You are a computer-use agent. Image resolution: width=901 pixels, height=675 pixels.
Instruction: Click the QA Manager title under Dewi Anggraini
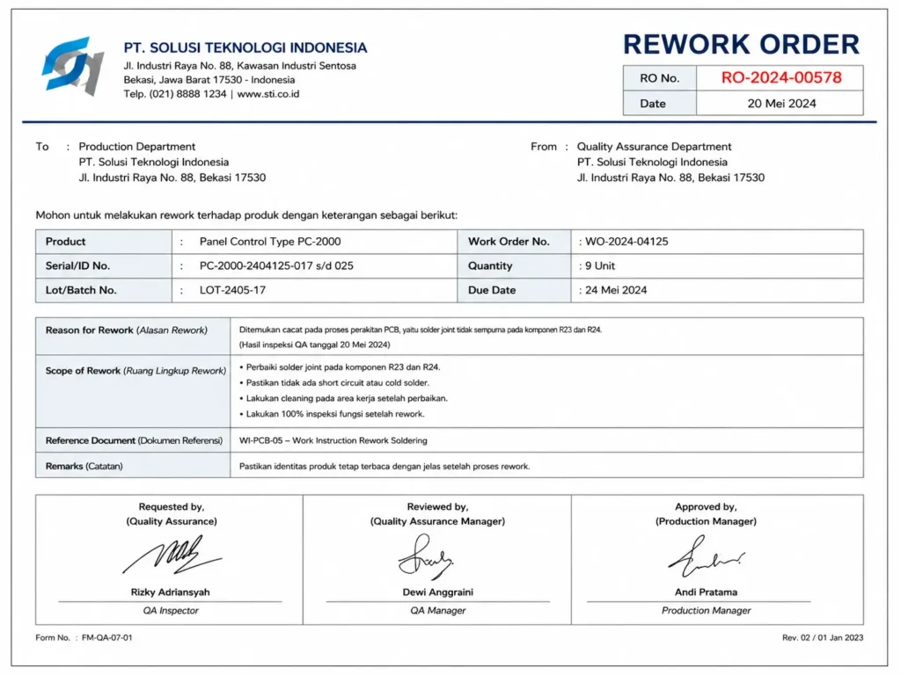(437, 610)
